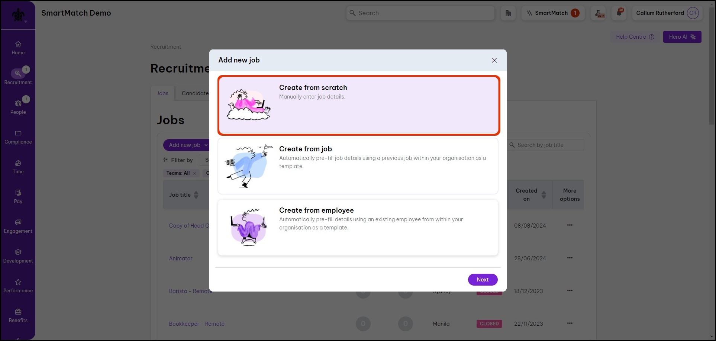
Task: Go to Time section in sidebar
Action: pyautogui.click(x=18, y=167)
